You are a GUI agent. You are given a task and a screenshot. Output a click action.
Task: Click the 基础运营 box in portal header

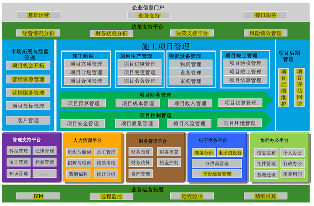pyautogui.click(x=39, y=15)
